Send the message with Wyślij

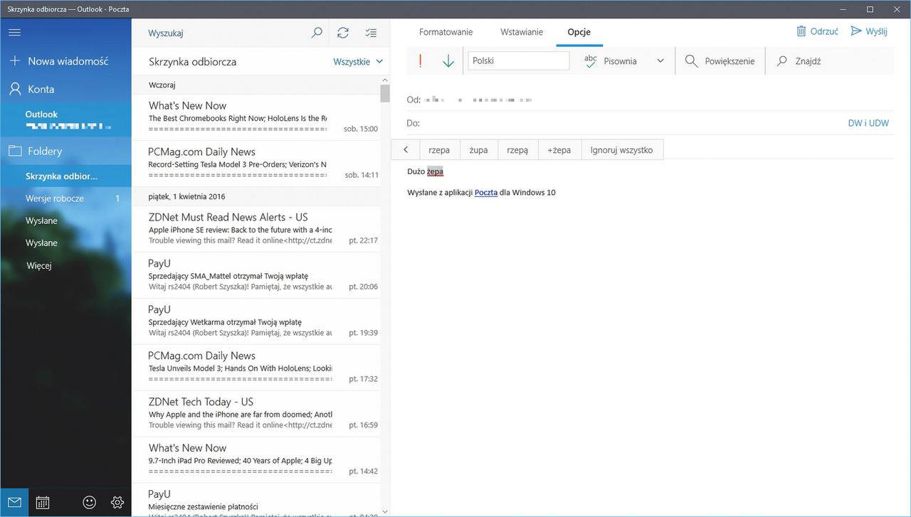pyautogui.click(x=869, y=31)
